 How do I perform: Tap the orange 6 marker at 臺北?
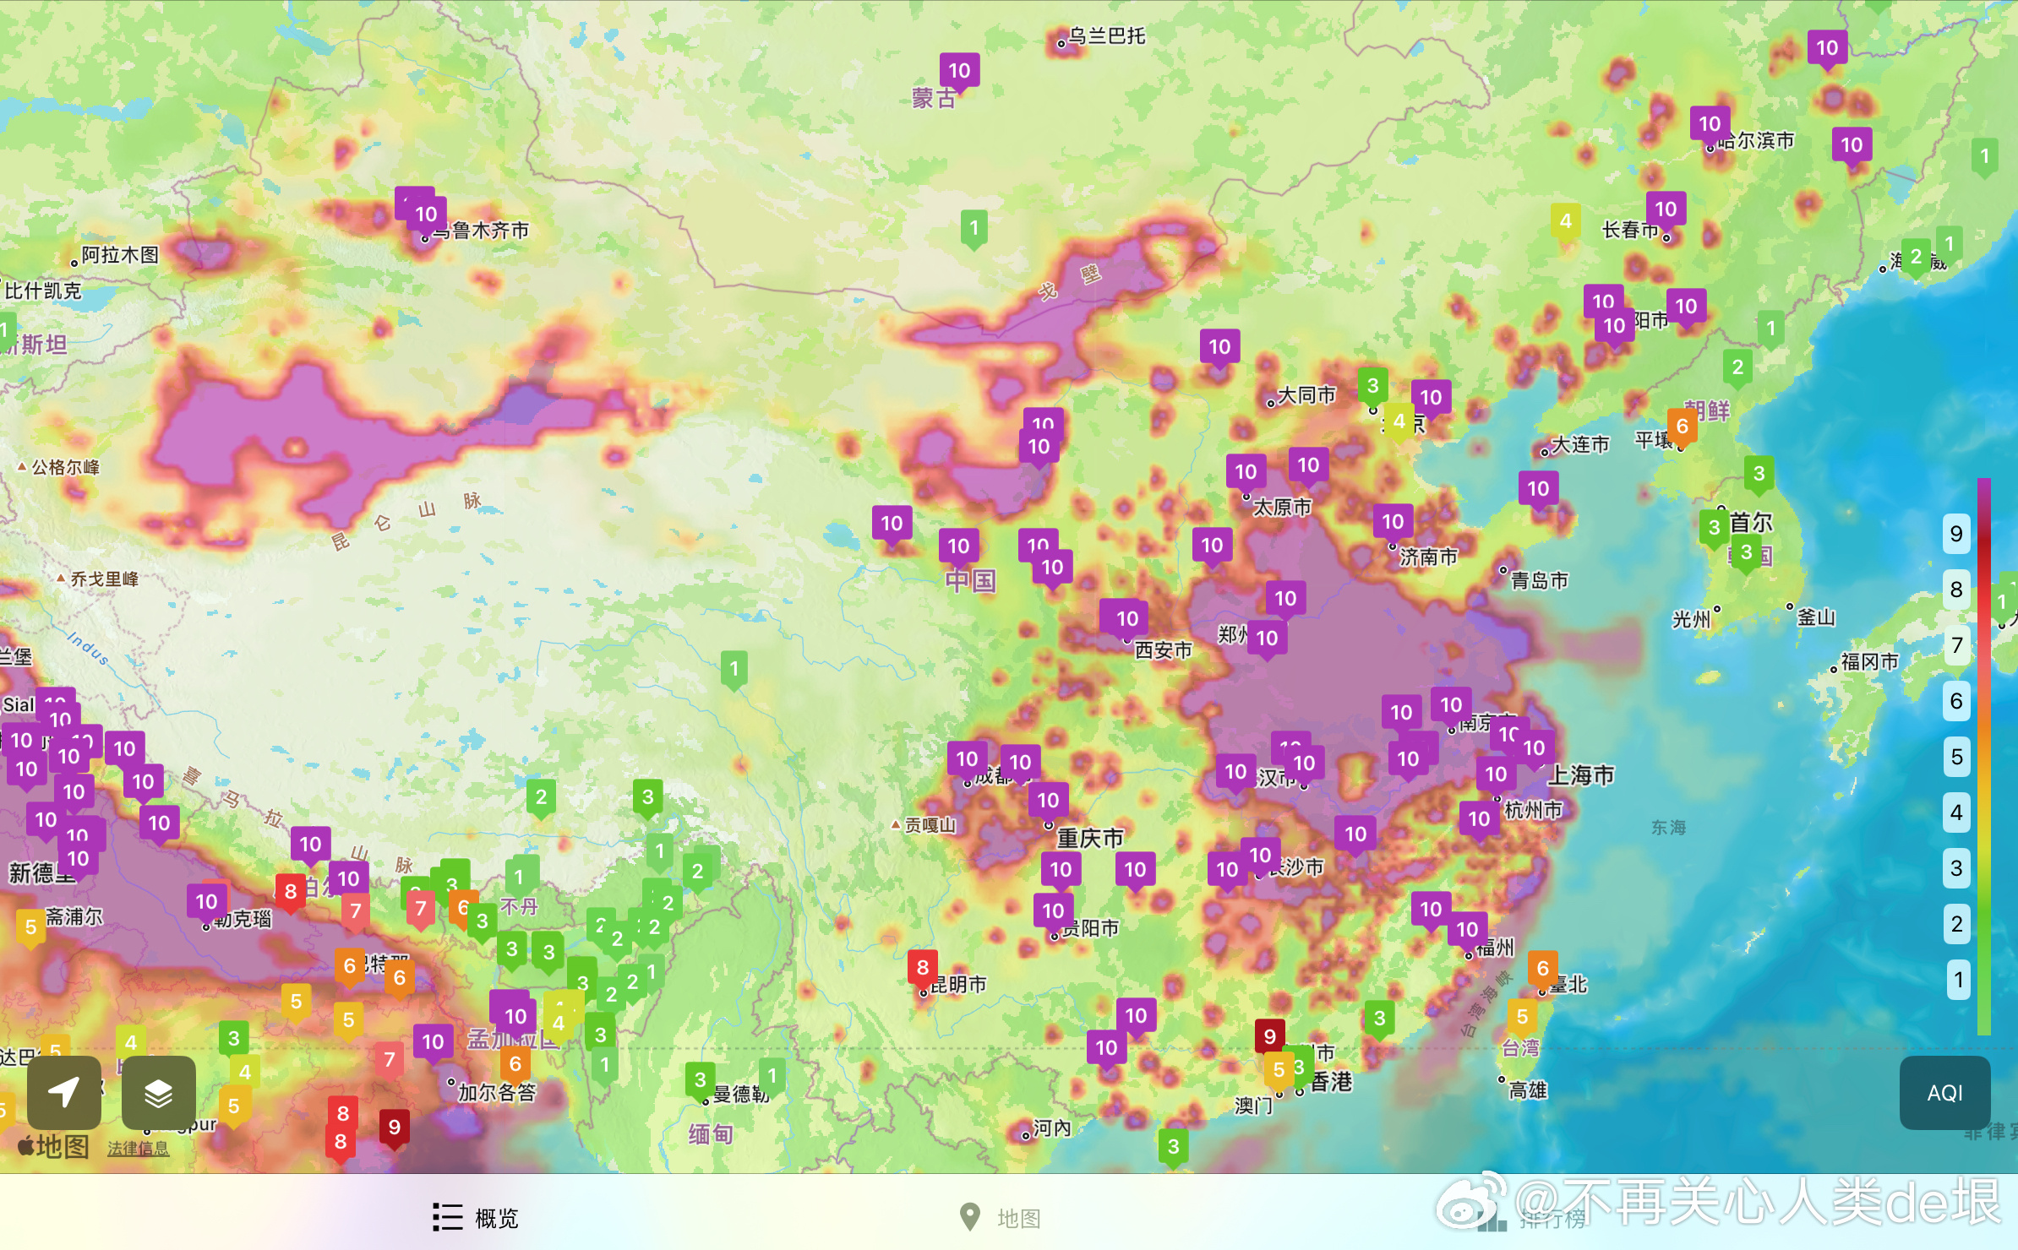click(1542, 968)
